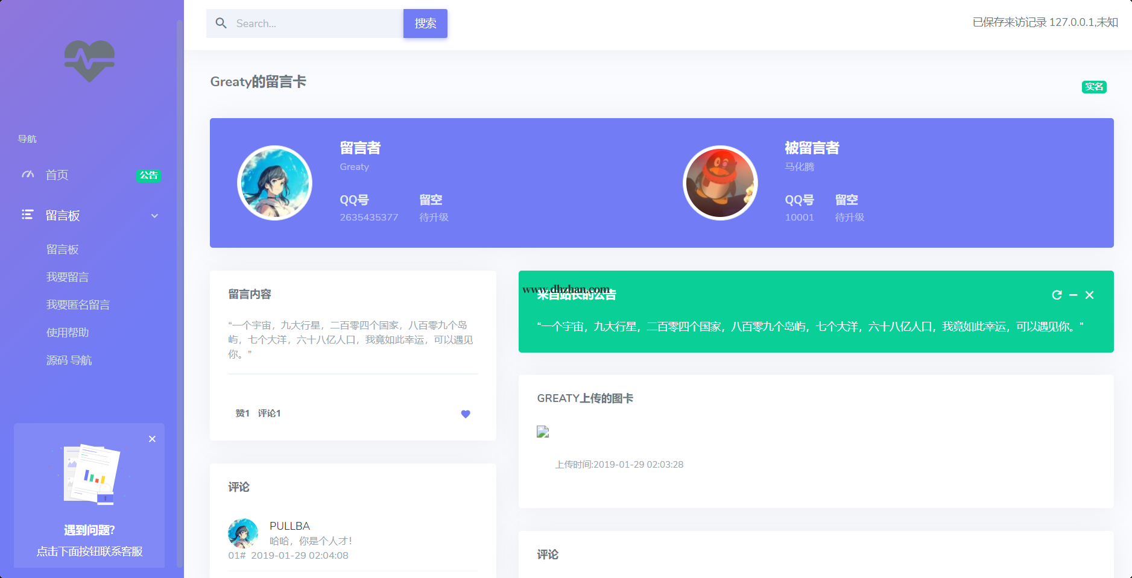The height and width of the screenshot is (578, 1132).
Task: Click Greaty's anime avatar in the banner
Action: pyautogui.click(x=275, y=183)
